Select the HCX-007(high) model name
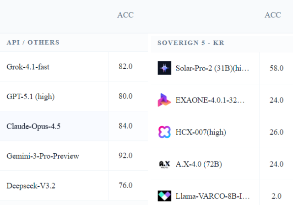Viewport: 293px width, 205px height. pyautogui.click(x=201, y=132)
